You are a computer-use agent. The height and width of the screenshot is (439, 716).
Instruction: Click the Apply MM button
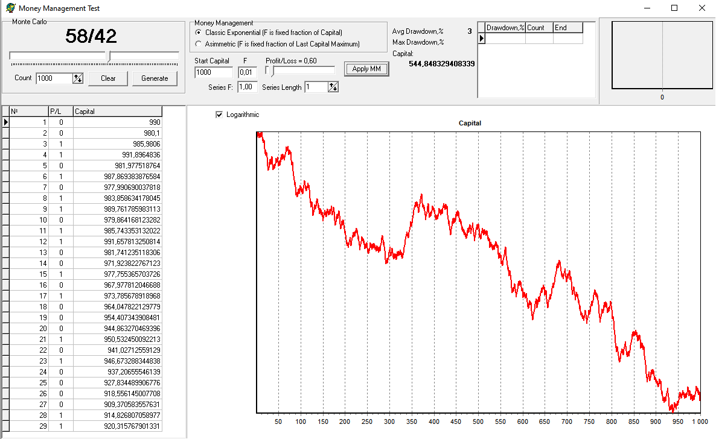(x=366, y=69)
